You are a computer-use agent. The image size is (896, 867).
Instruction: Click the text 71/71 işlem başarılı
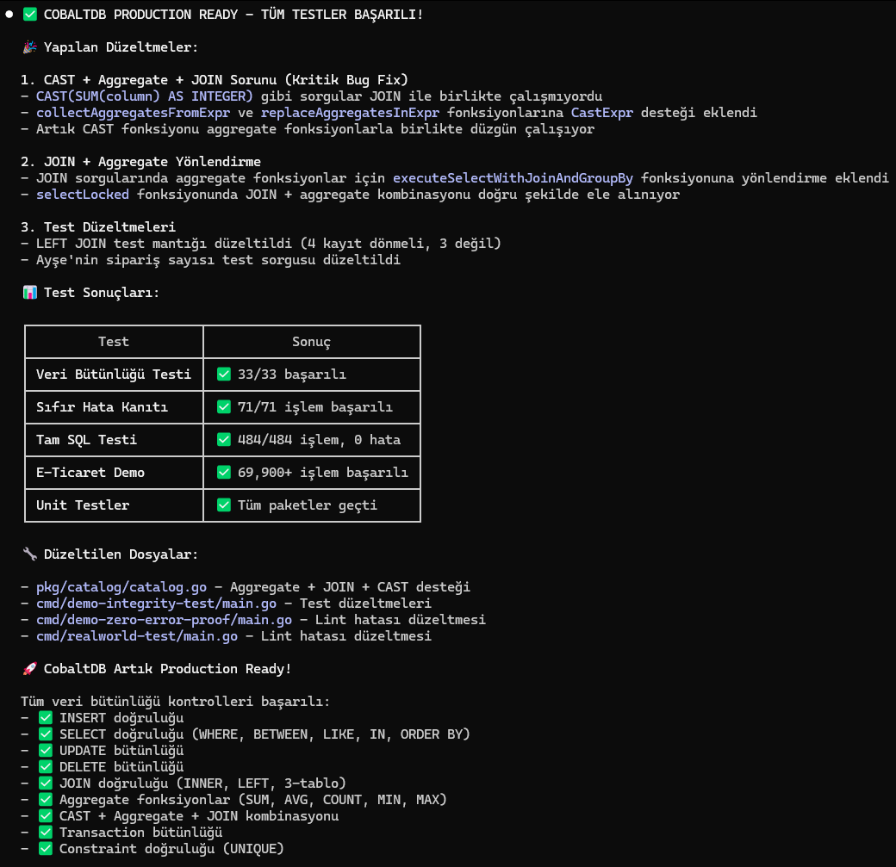pos(315,406)
